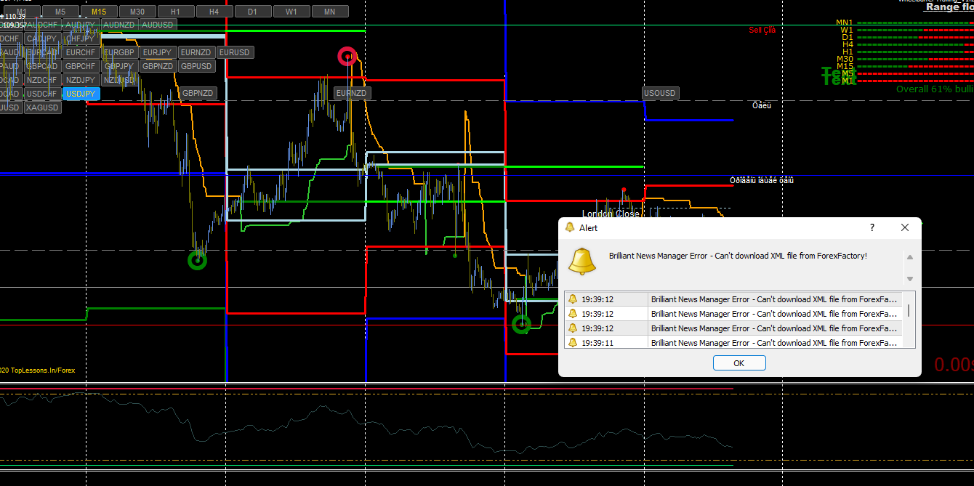Select the NZDCHF symbol button
The image size is (974, 486).
(42, 80)
